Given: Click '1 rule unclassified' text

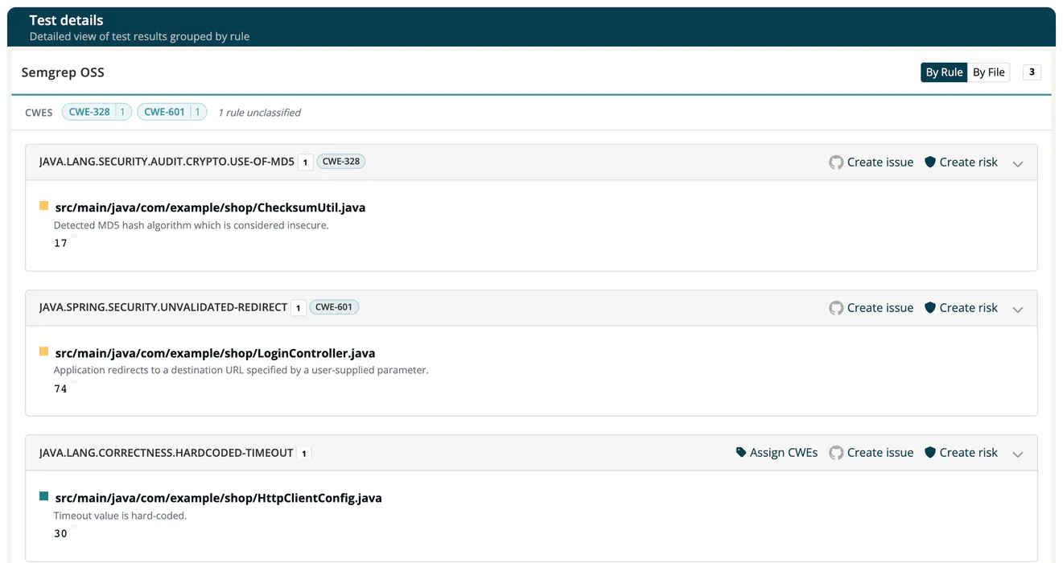Looking at the screenshot, I should tap(259, 113).
